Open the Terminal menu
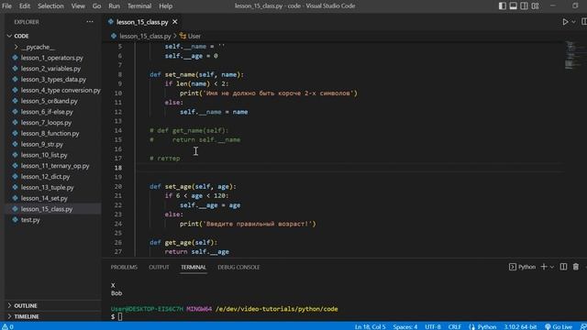 (139, 6)
